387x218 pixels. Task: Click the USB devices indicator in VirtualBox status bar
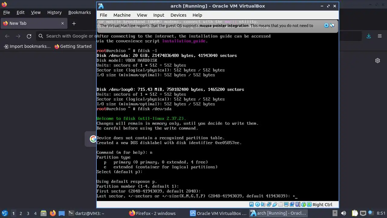click(x=275, y=204)
